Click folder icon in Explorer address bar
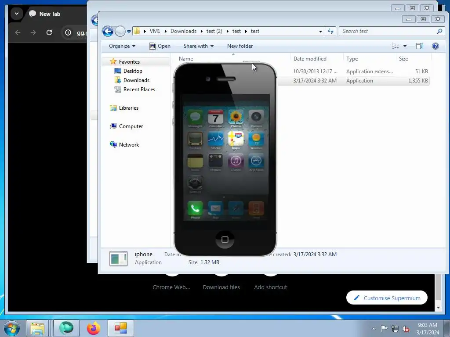The height and width of the screenshot is (337, 450). coord(137,31)
